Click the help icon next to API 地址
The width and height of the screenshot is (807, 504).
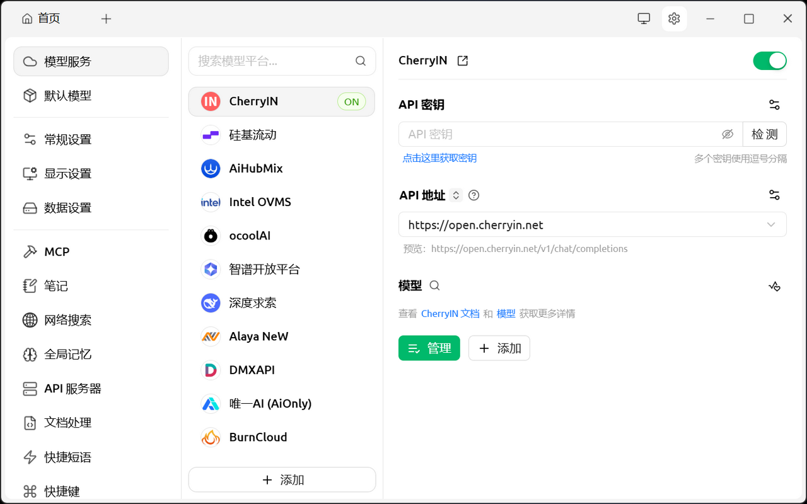pos(473,195)
